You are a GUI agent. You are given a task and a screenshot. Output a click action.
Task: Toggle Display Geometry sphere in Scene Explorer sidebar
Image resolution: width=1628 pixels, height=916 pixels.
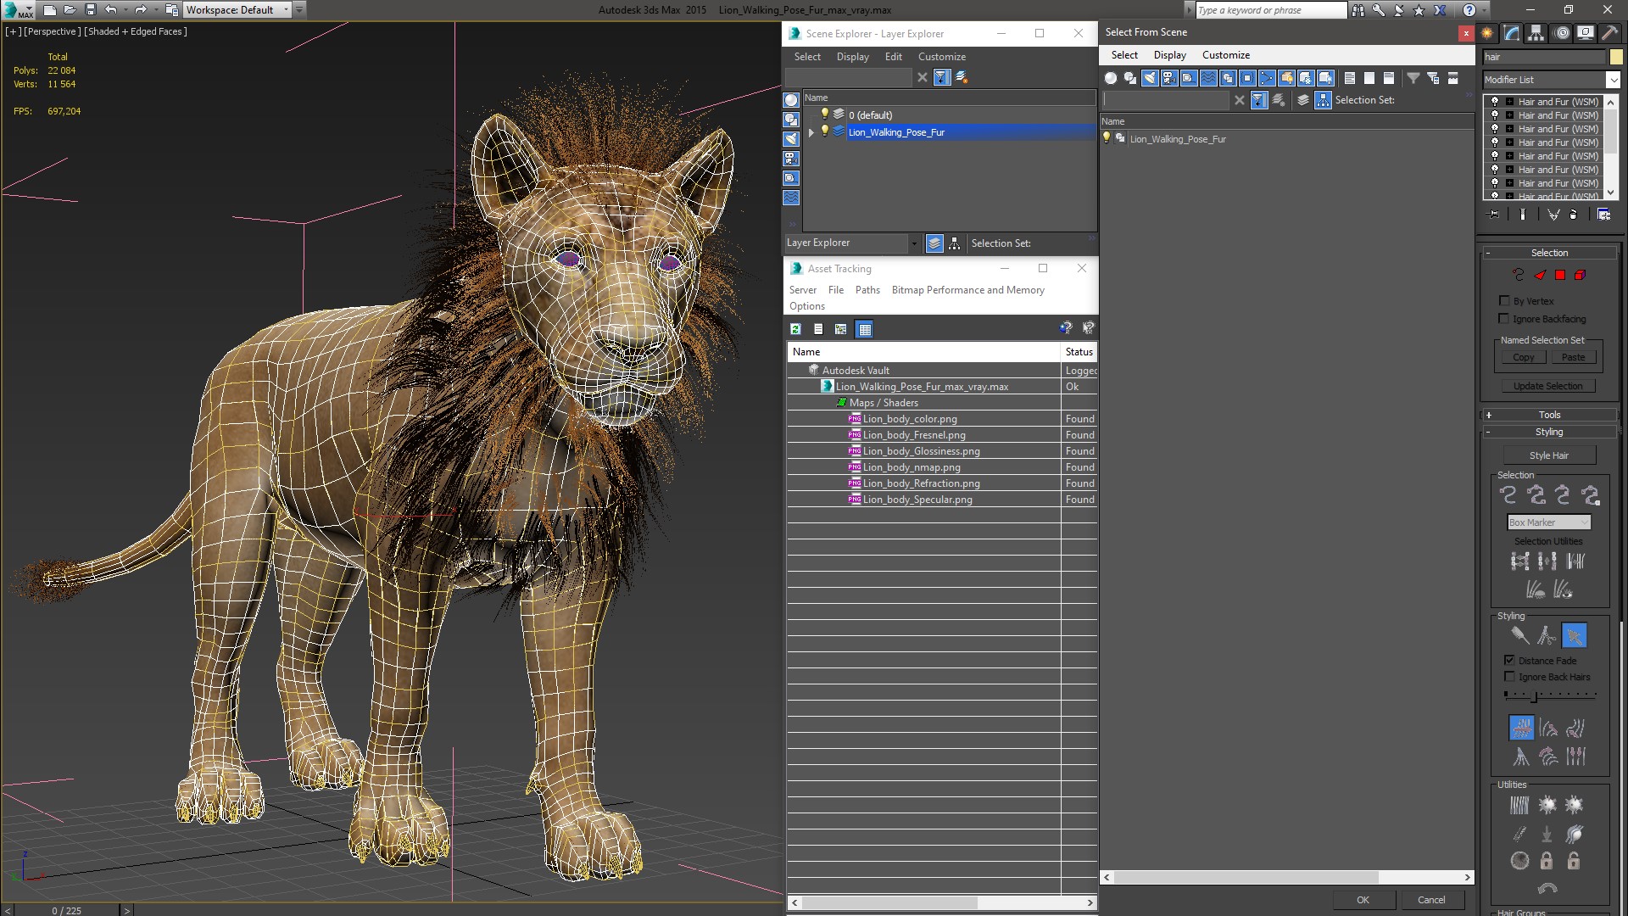[791, 100]
